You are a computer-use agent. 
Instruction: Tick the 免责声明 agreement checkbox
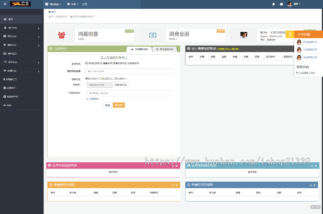tap(88, 99)
